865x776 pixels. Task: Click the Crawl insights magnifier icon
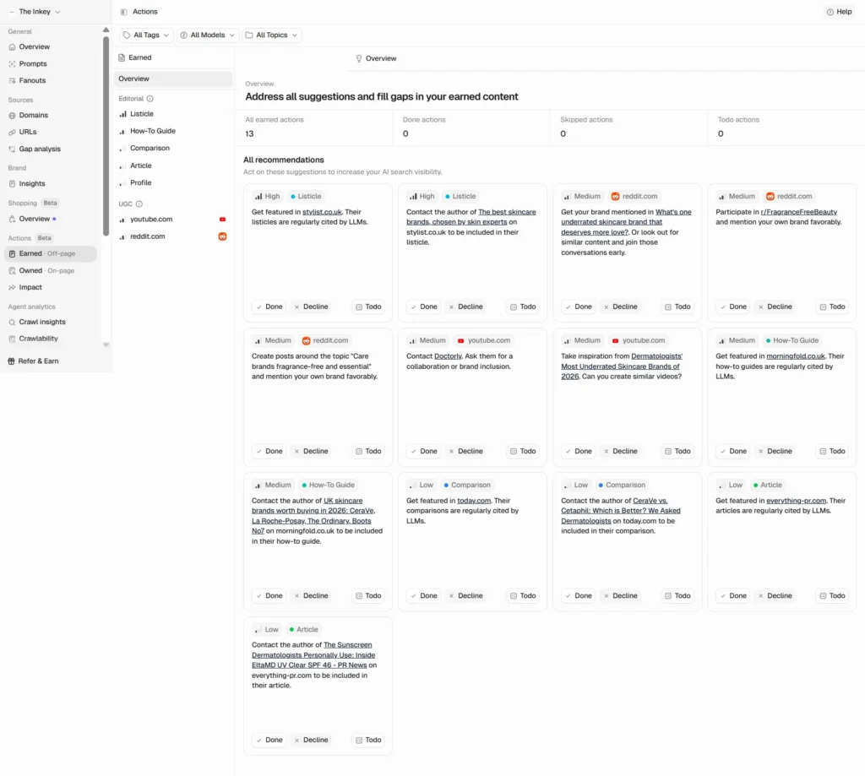coord(12,322)
